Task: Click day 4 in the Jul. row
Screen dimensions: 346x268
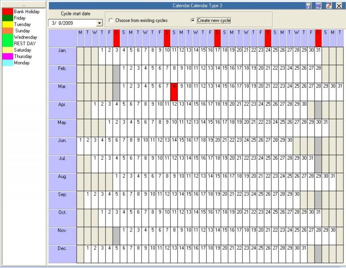Action: click(117, 164)
